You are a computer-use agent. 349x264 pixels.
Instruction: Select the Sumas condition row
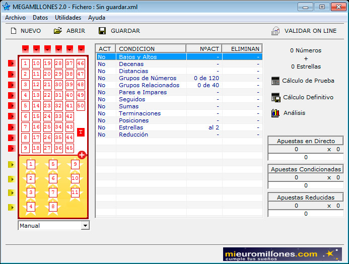coord(179,106)
